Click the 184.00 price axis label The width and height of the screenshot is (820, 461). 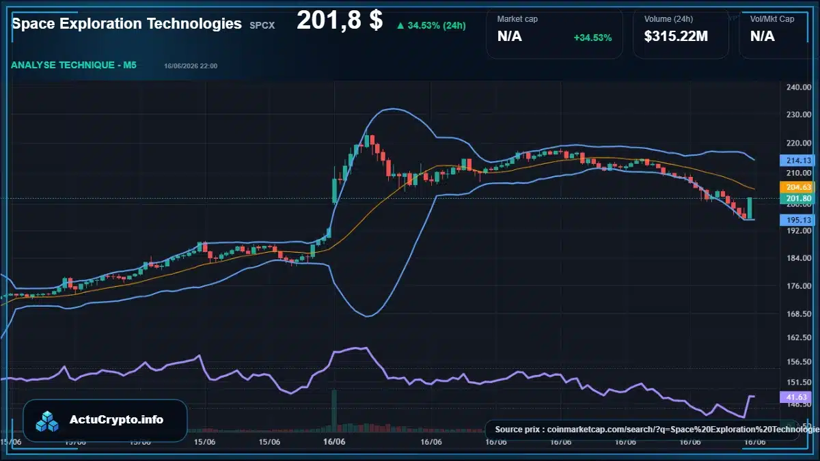click(798, 258)
